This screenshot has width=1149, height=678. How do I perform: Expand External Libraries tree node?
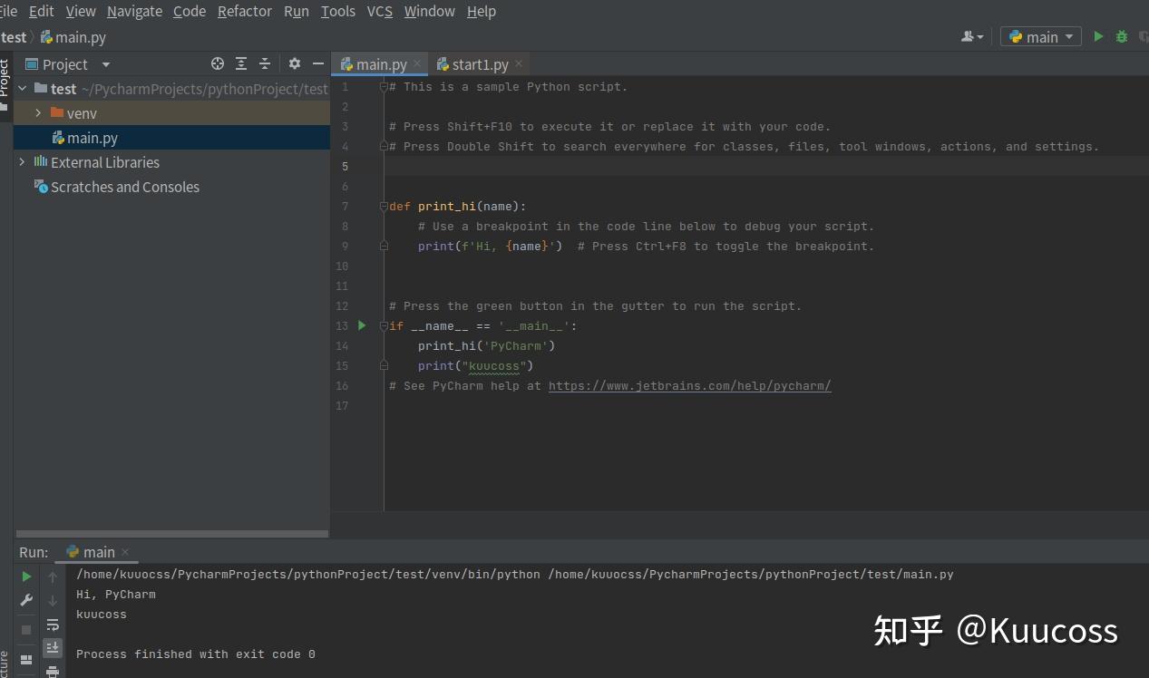pyautogui.click(x=21, y=162)
